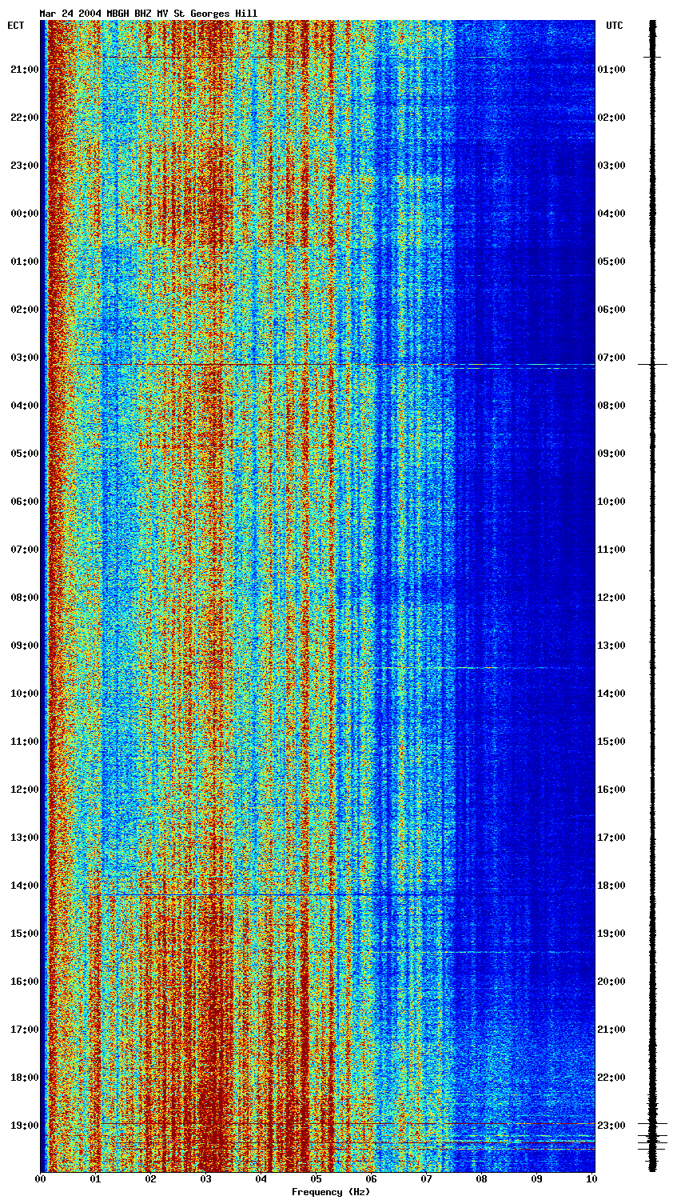Select the 15:00 tick on the UTC axis

(611, 742)
